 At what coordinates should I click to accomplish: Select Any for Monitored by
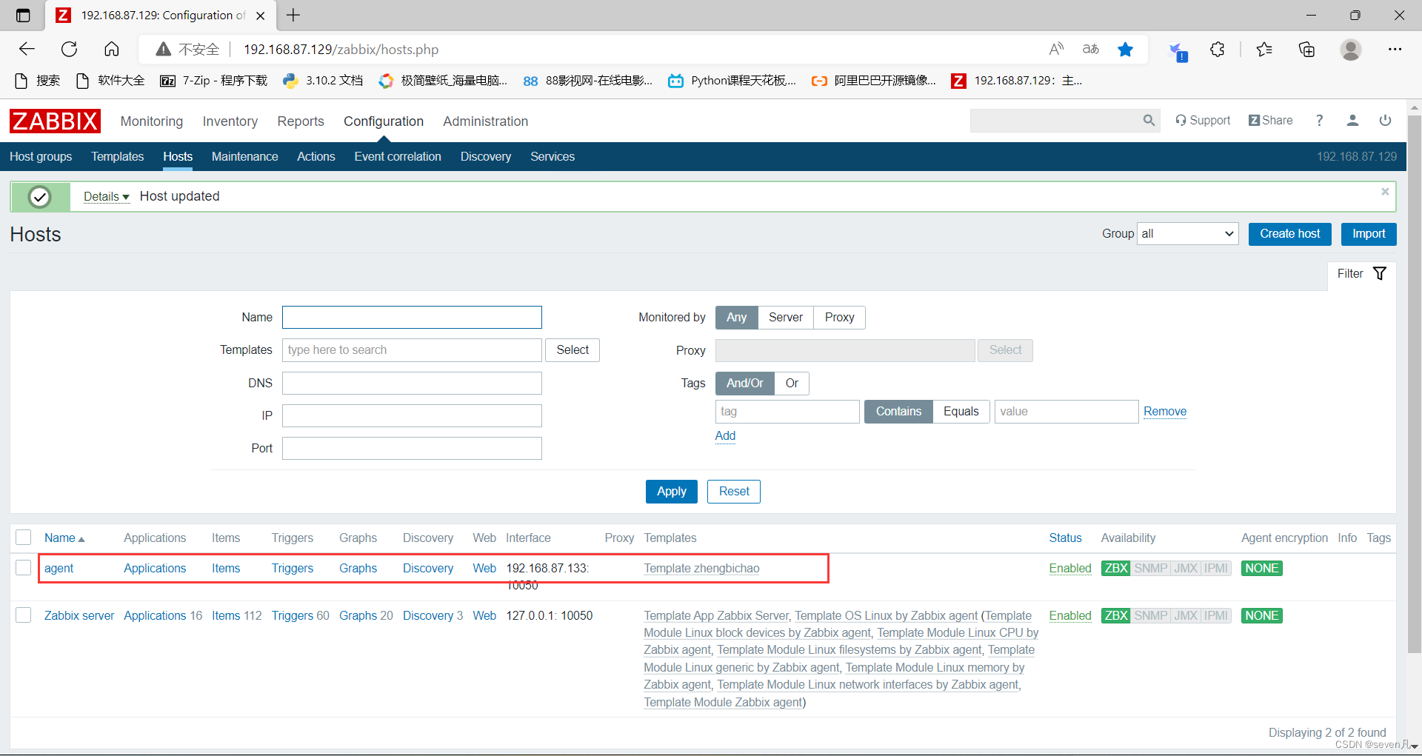736,317
